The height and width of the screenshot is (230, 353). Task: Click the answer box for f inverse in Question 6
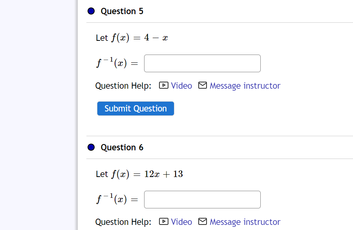point(202,199)
